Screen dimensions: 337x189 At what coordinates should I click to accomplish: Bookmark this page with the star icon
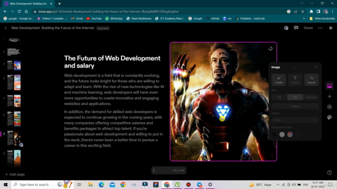coord(303,12)
